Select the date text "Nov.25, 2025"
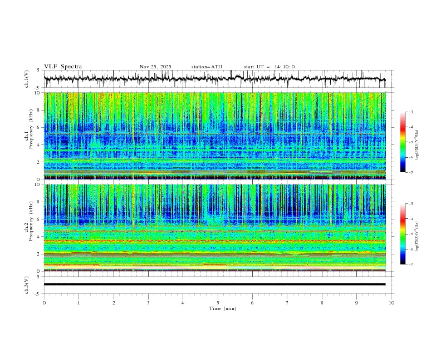 155,67
